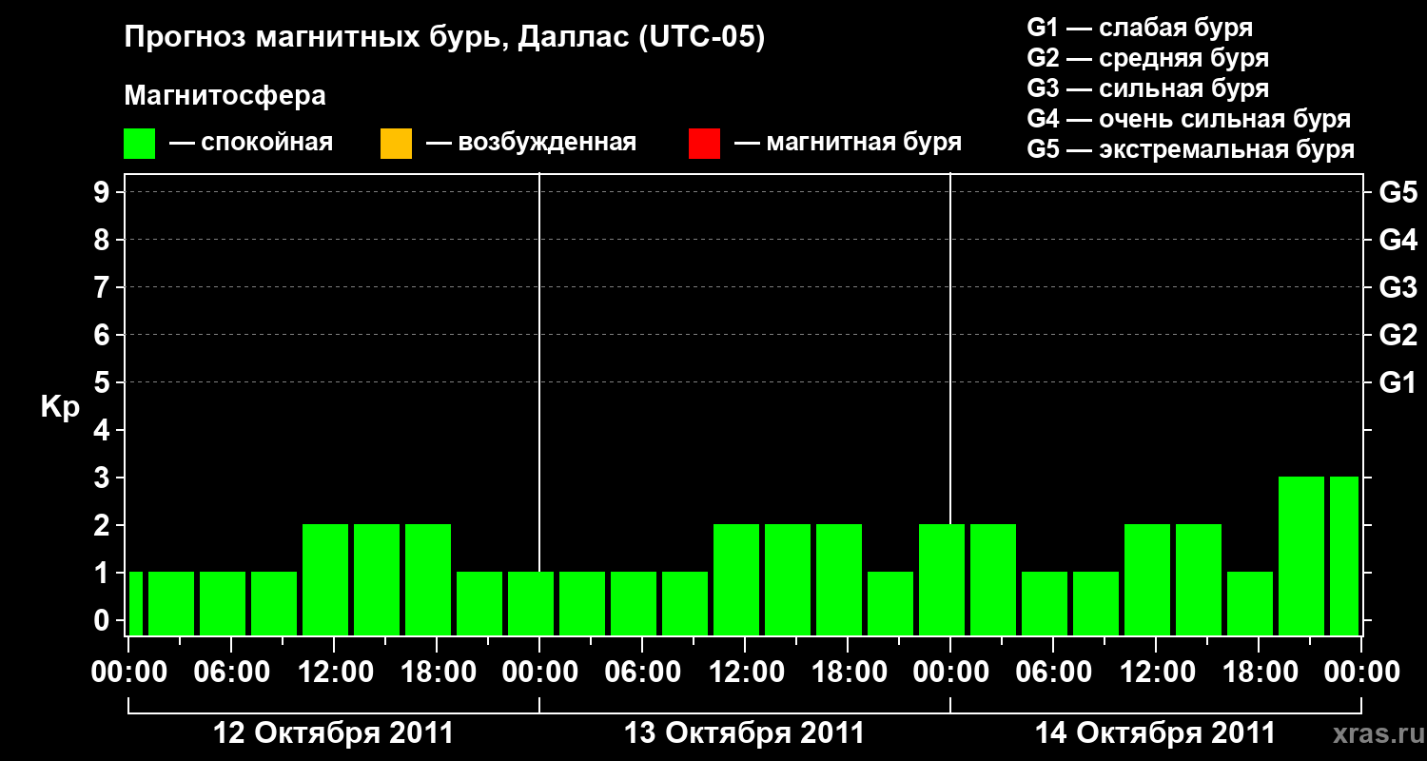Click legend line 'G2 — средняя буря'

[x=1148, y=58]
